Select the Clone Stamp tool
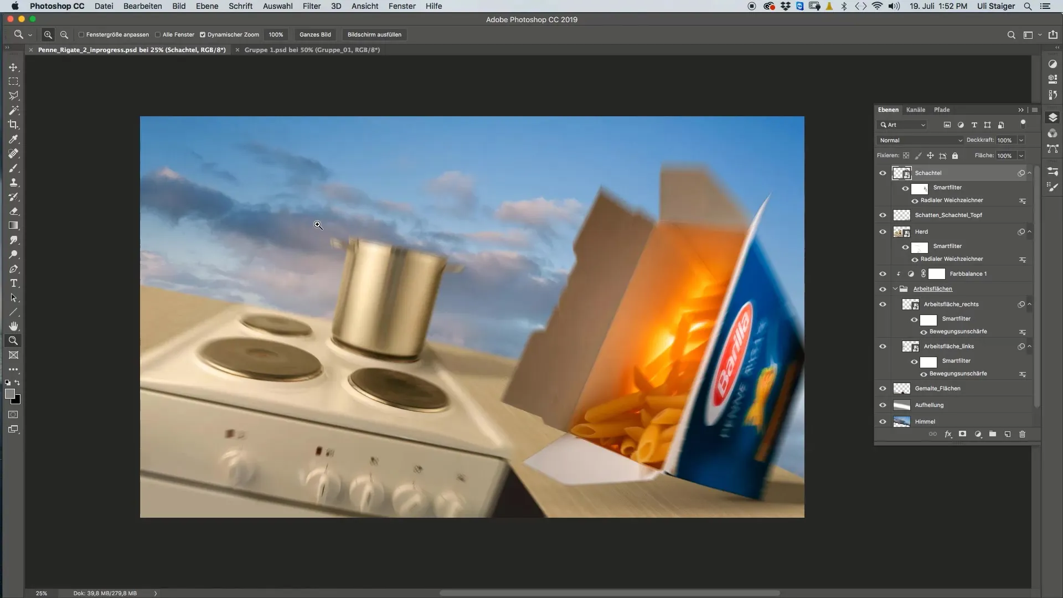 (13, 182)
